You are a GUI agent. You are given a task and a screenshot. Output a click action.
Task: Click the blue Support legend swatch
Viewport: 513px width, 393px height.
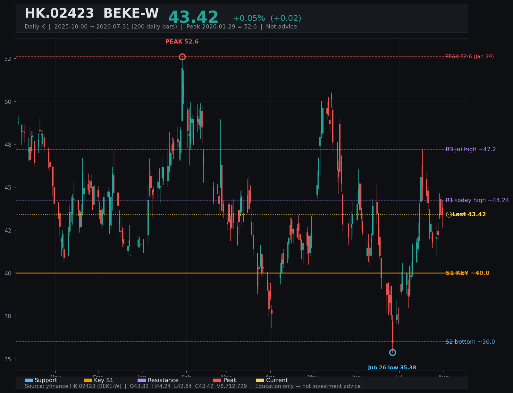pyautogui.click(x=29, y=380)
